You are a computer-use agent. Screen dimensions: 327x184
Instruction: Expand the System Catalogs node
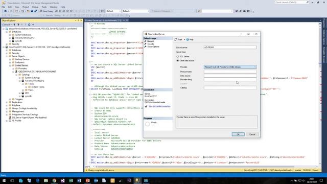(x=20, y=78)
